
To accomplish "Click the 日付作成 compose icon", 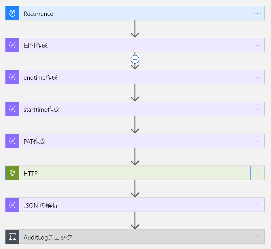I will [x=12, y=45].
